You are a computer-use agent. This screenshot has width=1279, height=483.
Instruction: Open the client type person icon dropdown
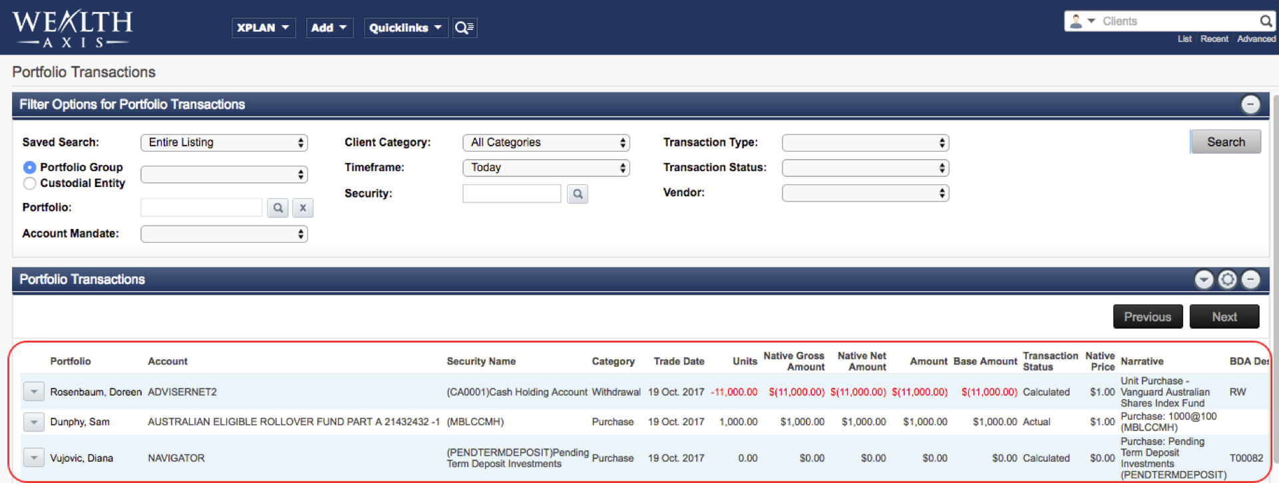(1082, 21)
